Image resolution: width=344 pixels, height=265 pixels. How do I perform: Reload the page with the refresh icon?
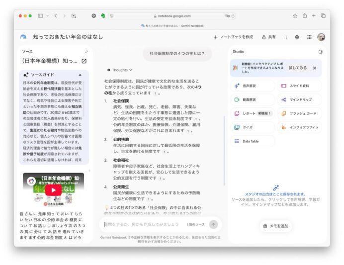tap(233, 16)
